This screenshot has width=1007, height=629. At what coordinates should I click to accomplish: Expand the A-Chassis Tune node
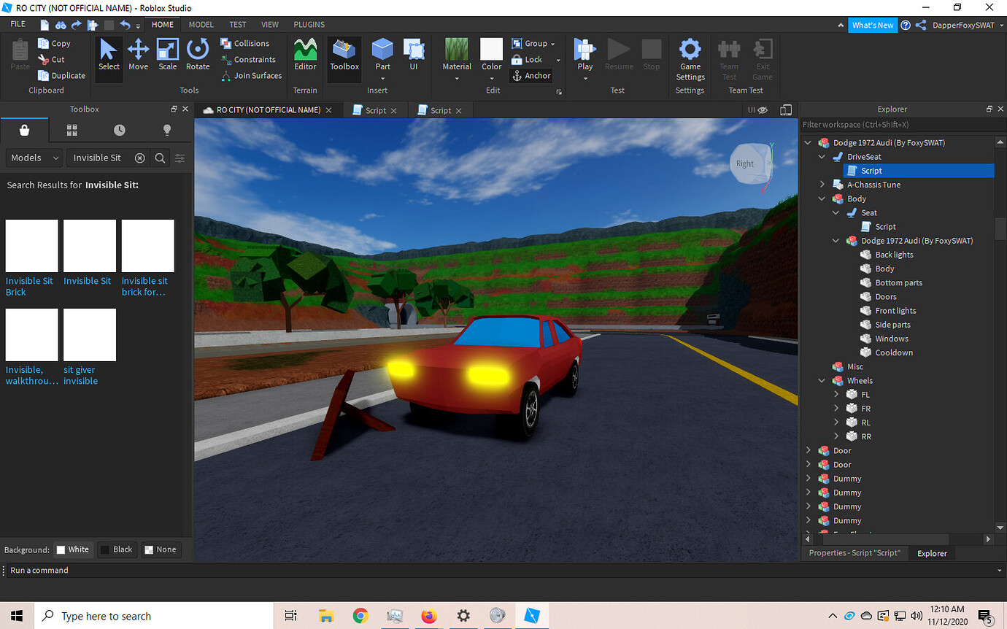click(x=822, y=185)
